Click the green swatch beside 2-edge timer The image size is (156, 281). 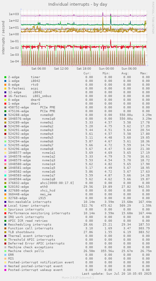tap(5, 77)
